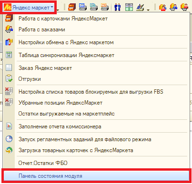192x184 pixels.
Task: Click the printer with orange price tag icon
Action: pos(105,7)
